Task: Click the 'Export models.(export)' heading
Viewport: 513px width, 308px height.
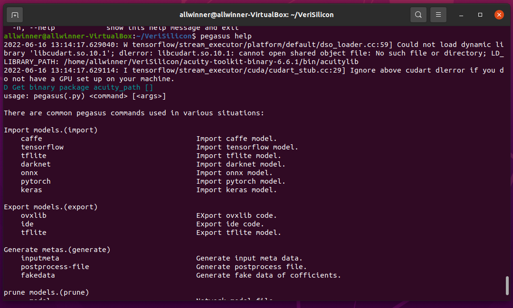Action: [51, 207]
